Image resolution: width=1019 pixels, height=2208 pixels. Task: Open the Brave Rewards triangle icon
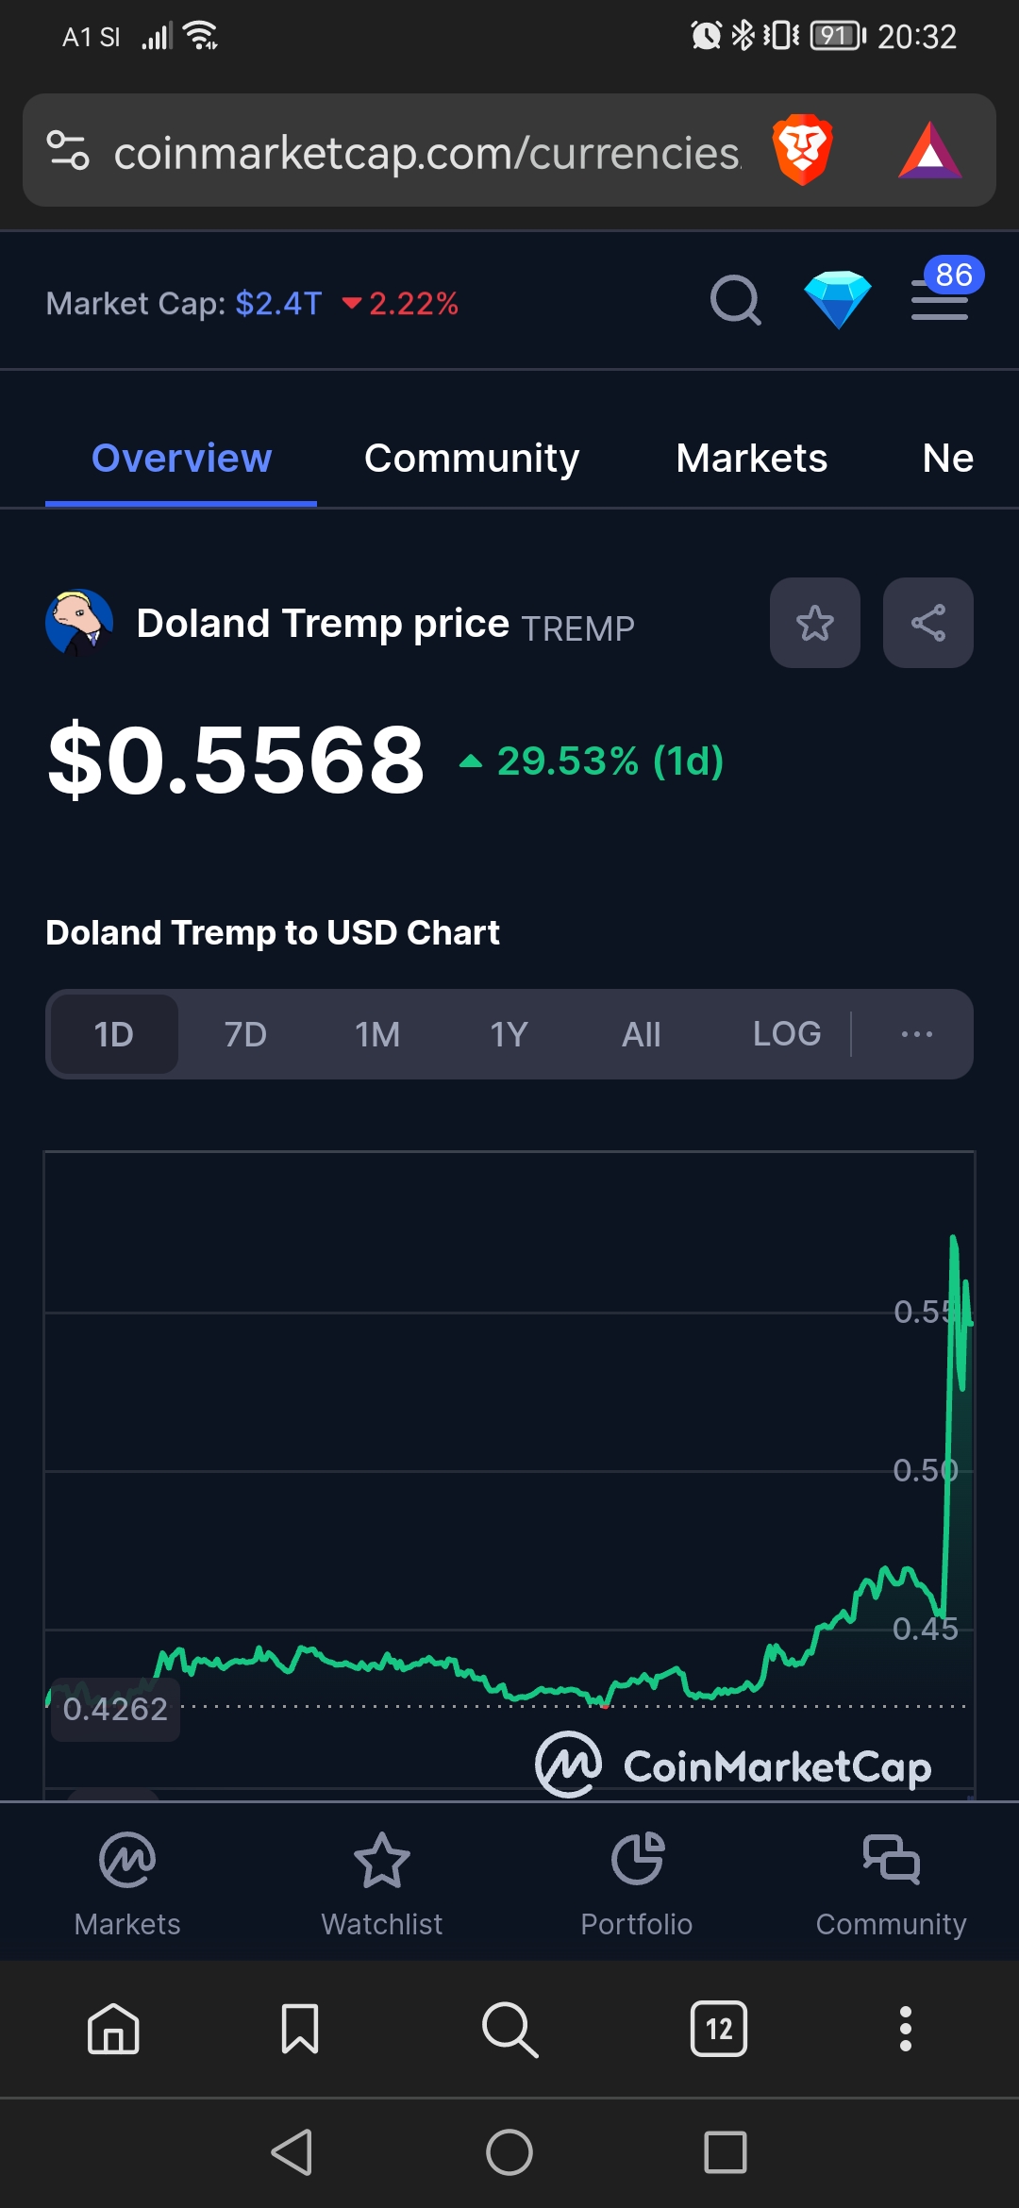point(930,151)
